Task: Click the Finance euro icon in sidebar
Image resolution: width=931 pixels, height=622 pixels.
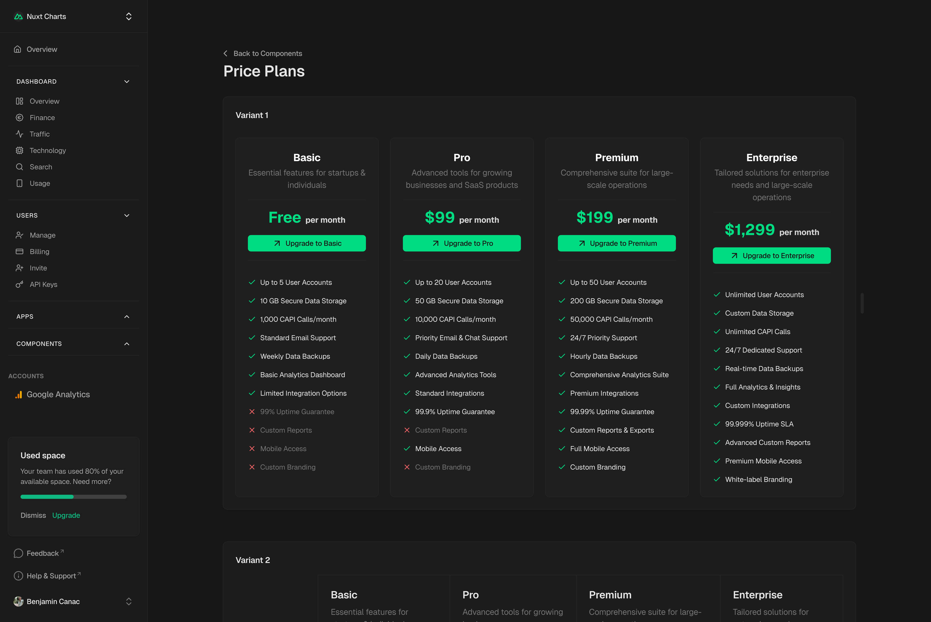Action: pyautogui.click(x=19, y=118)
